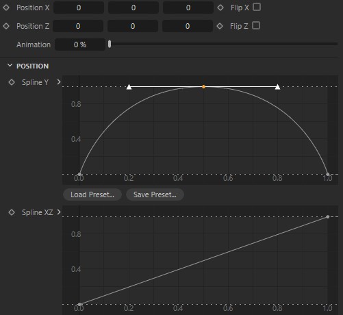Click the Spline Y keyframe diamond
The width and height of the screenshot is (343, 315).
[x=12, y=82]
